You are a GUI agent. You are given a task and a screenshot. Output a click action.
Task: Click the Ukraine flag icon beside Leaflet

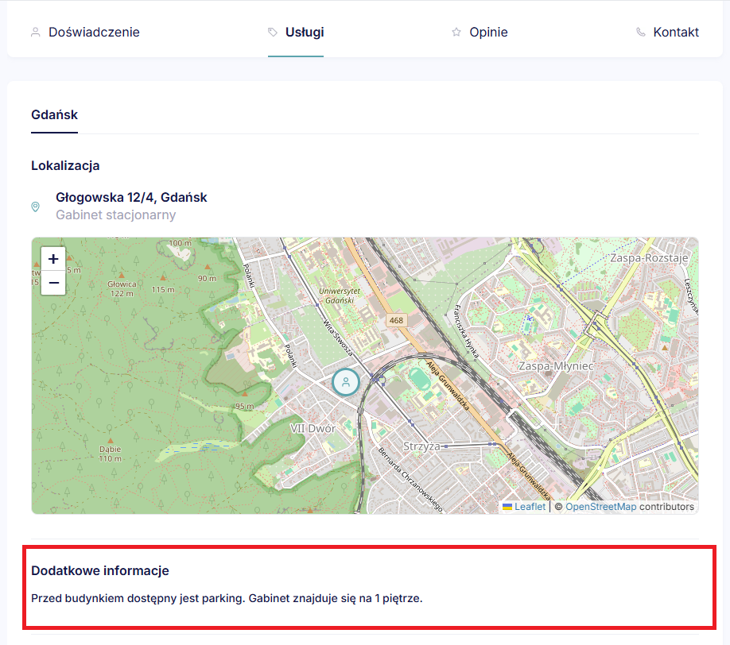(507, 507)
